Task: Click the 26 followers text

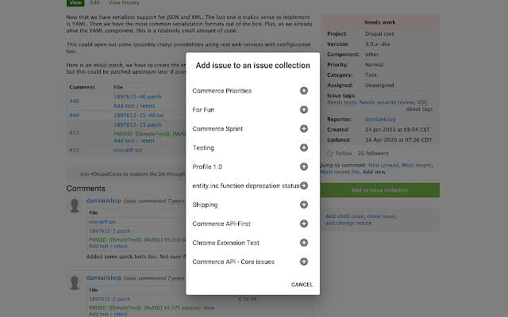Action: [x=373, y=153]
